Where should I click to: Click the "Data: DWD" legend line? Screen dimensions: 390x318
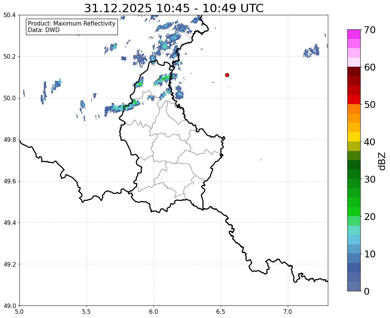pyautogui.click(x=44, y=30)
